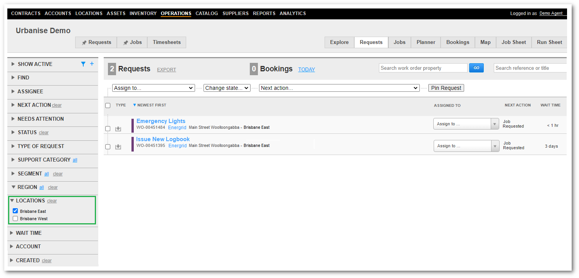Click the Newest First sort arrow
Screen dimensions: 579x278
point(135,105)
